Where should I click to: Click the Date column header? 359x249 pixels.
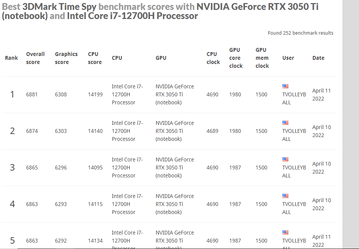[318, 58]
